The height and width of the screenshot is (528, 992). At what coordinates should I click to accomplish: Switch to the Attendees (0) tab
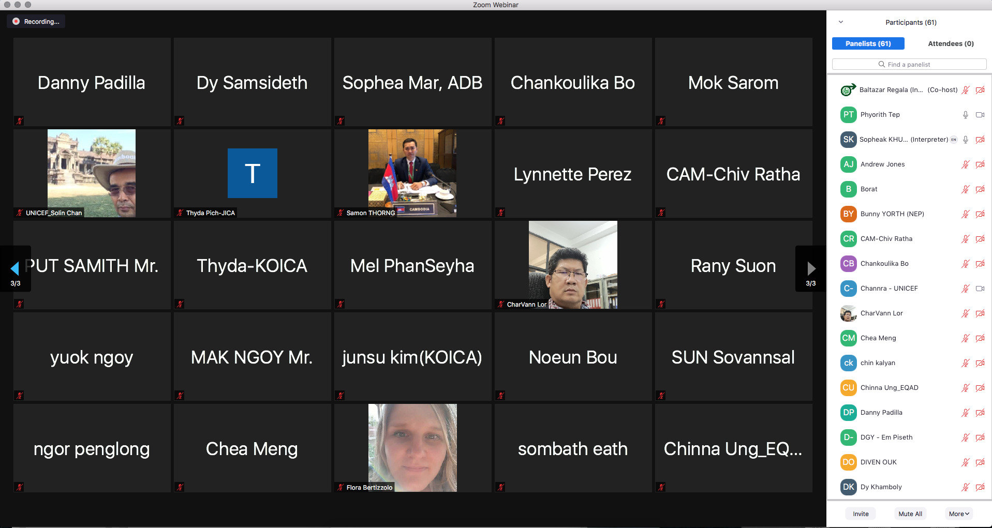tap(951, 43)
